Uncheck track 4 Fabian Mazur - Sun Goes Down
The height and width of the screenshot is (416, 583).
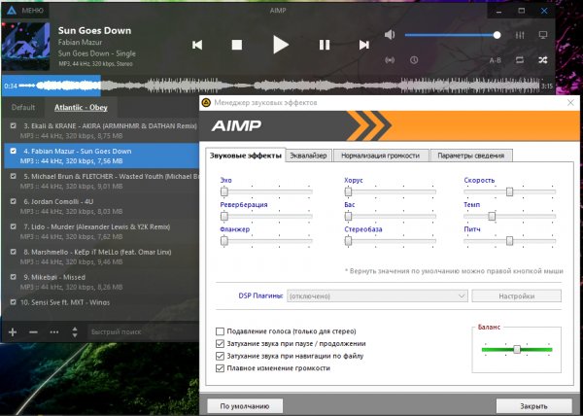tap(14, 151)
